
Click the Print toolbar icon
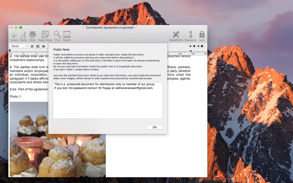33,35
